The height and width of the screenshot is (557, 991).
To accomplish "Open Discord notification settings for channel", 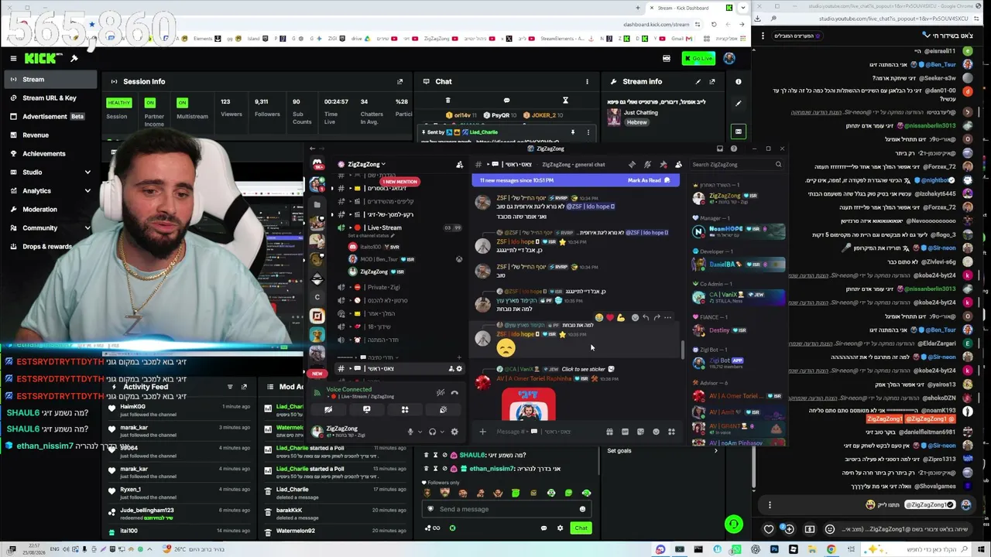I will tap(647, 164).
